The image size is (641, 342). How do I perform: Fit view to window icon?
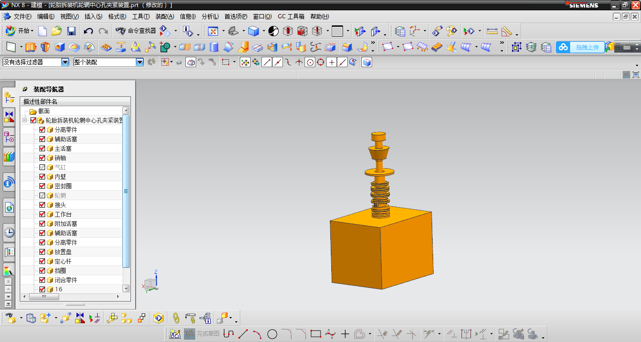tap(213, 31)
